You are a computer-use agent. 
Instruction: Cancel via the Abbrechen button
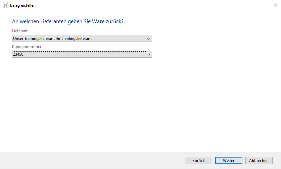(259, 161)
